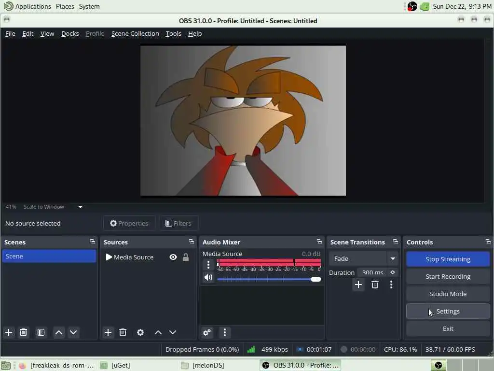Screen dimensions: 494x371
Task: Open Fade transition dropdown
Action: 363,259
